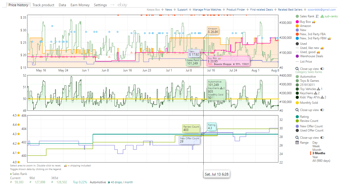Click the shipping truck icon beside Buy Box

coord(314,22)
